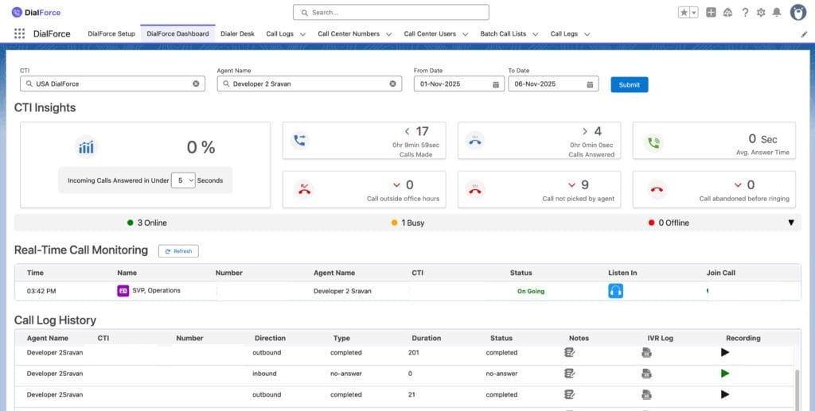Open the Salesforce help question mark
The height and width of the screenshot is (411, 815).
pos(745,13)
